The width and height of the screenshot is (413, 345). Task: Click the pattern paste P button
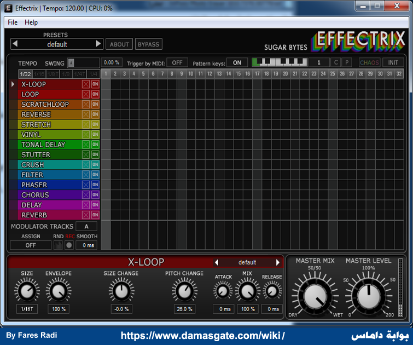tap(347, 62)
